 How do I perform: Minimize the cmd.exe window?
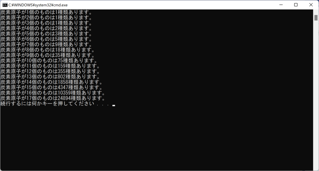280,5
